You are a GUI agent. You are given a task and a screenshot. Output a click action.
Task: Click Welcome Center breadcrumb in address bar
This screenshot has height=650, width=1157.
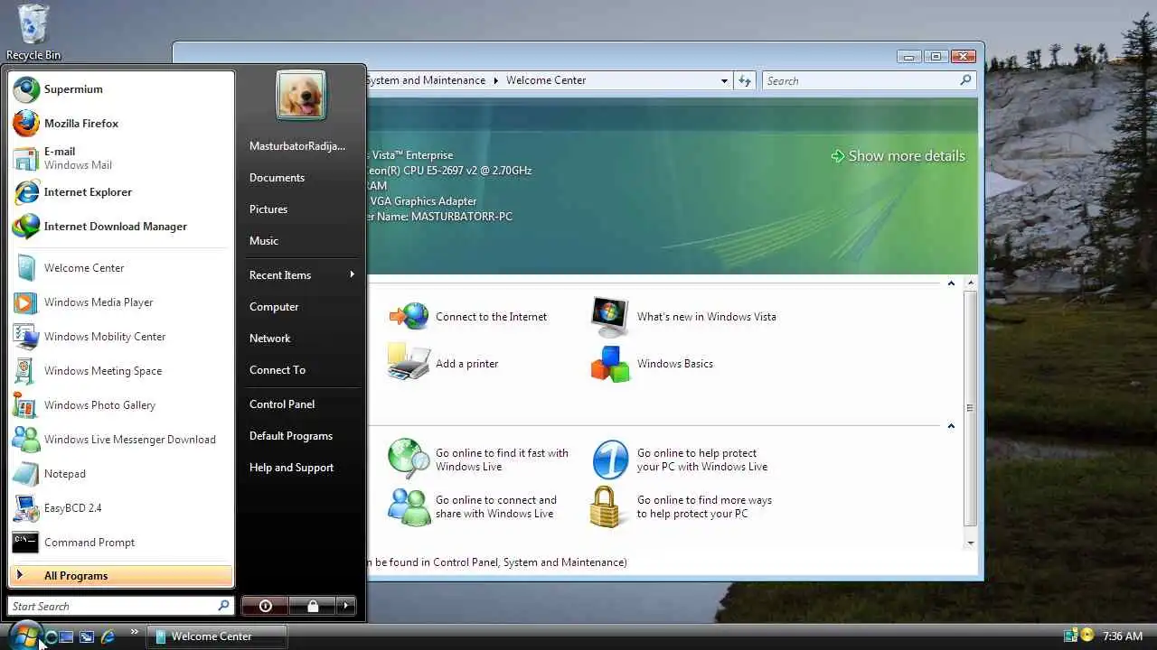546,80
